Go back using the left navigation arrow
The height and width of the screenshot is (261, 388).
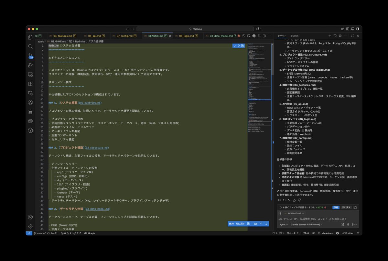point(127,29)
